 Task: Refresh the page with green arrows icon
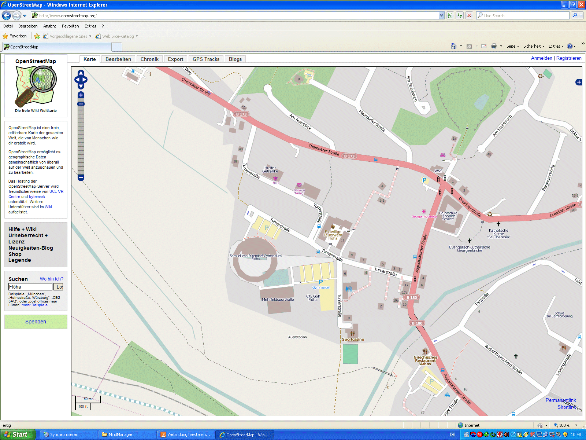[x=460, y=15]
